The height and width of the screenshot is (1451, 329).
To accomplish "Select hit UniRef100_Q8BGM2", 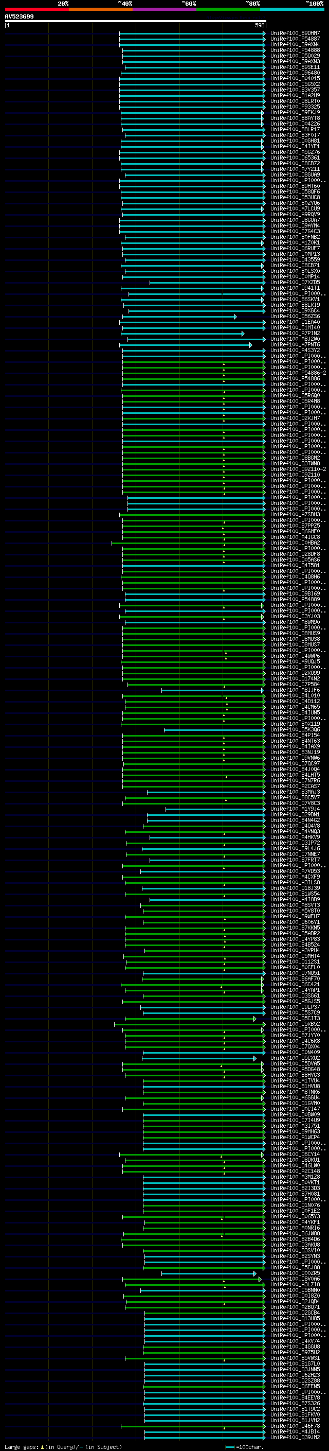I will click(x=295, y=458).
